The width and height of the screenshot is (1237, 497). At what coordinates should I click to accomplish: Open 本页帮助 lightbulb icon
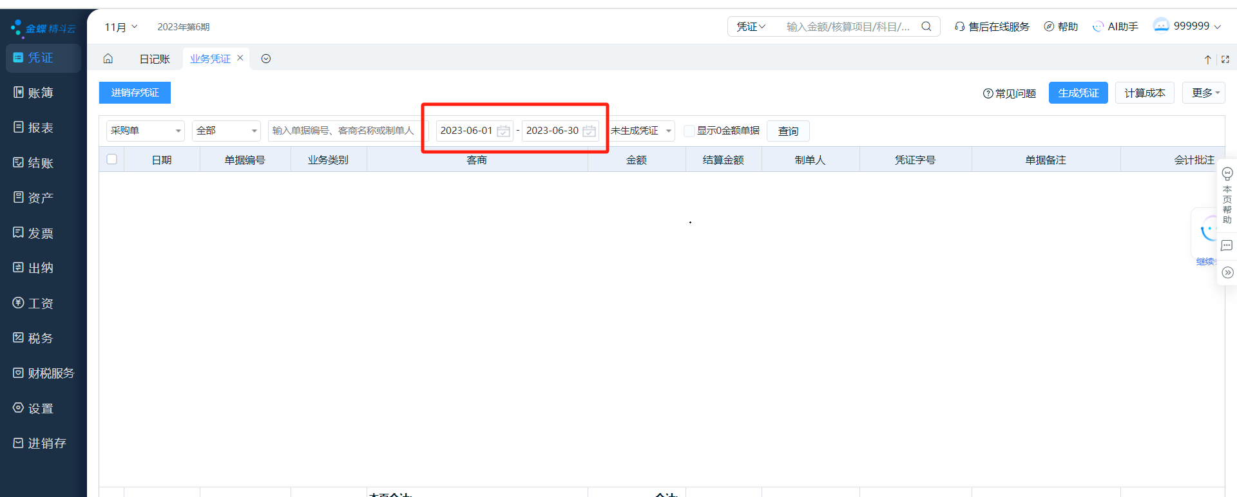(x=1227, y=174)
